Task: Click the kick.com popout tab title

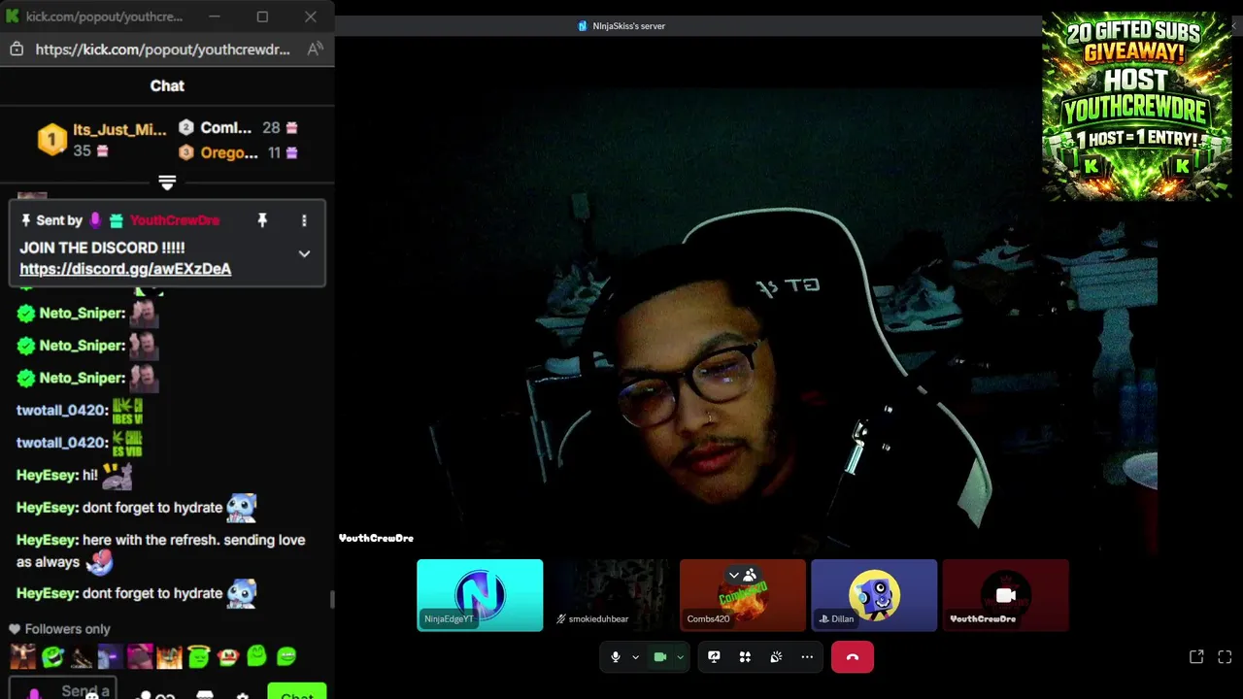Action: [x=103, y=17]
